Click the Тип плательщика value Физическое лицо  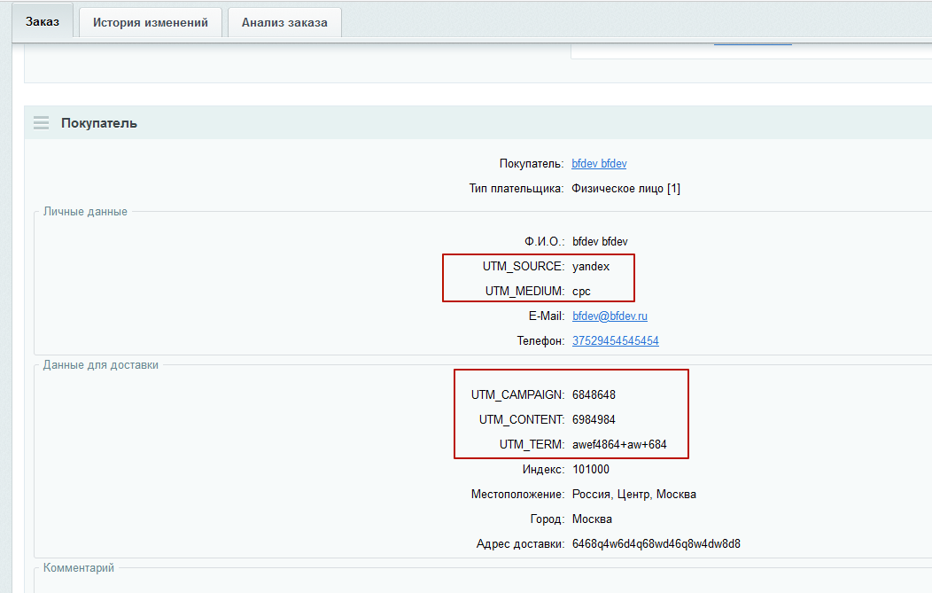pos(625,189)
